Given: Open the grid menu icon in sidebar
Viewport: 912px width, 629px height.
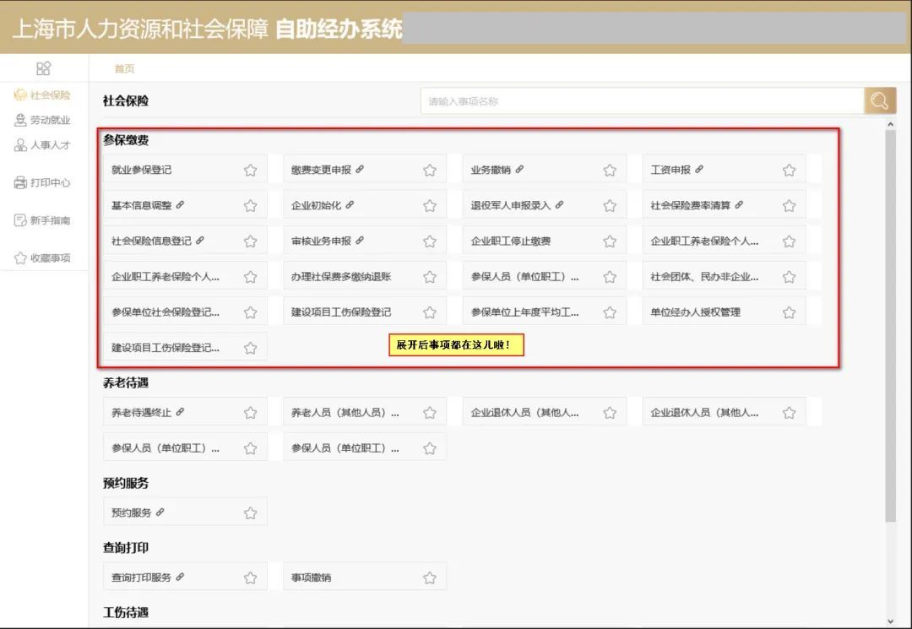Looking at the screenshot, I should pyautogui.click(x=44, y=68).
